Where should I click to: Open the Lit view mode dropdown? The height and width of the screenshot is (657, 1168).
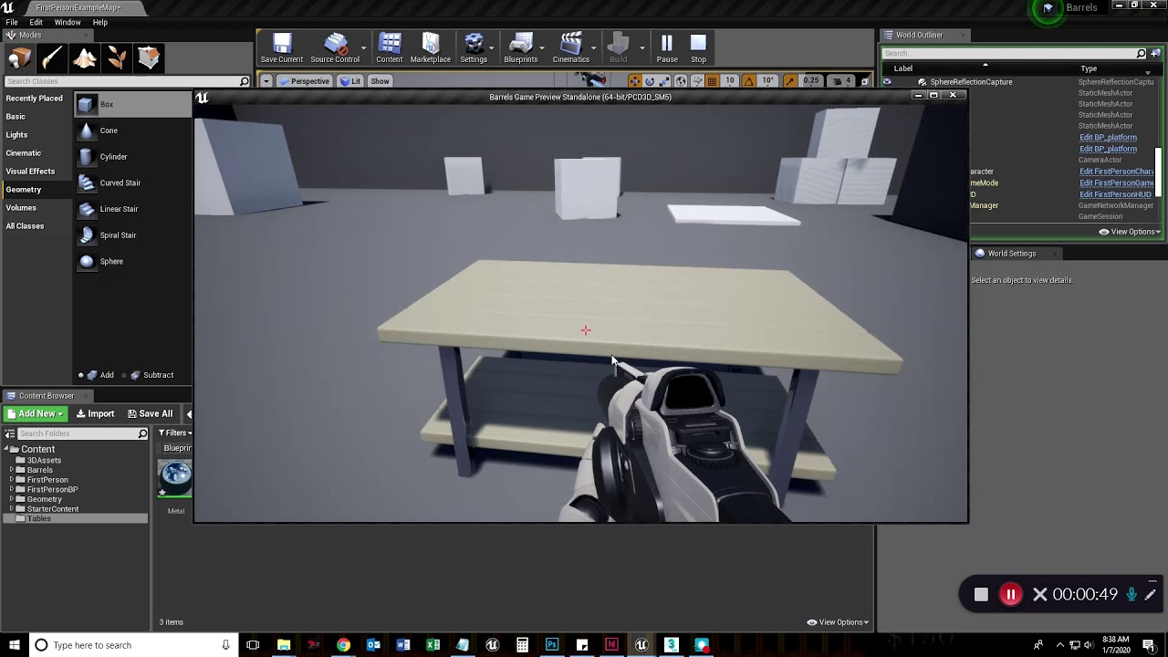[x=350, y=81]
